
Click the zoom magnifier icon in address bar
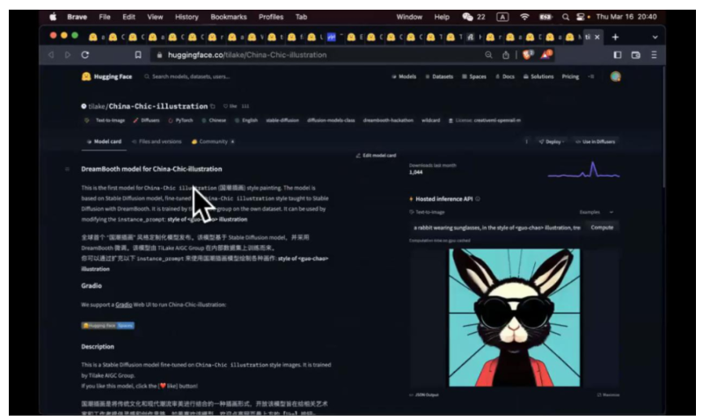488,54
